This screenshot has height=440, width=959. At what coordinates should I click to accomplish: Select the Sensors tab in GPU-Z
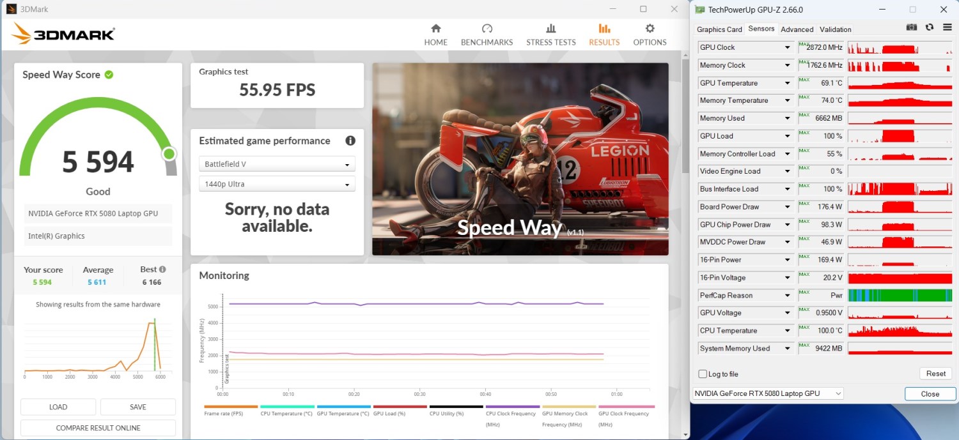(x=761, y=29)
